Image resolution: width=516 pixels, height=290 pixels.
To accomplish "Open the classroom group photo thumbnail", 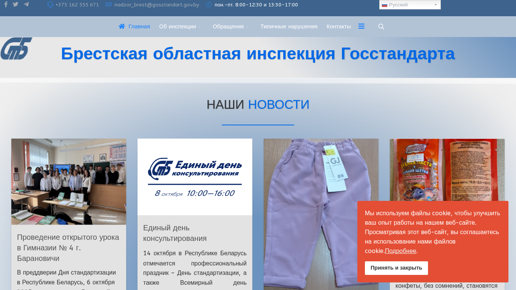I will pyautogui.click(x=69, y=182).
